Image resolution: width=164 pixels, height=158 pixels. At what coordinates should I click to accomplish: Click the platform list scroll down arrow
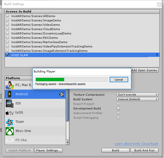coord(68,142)
